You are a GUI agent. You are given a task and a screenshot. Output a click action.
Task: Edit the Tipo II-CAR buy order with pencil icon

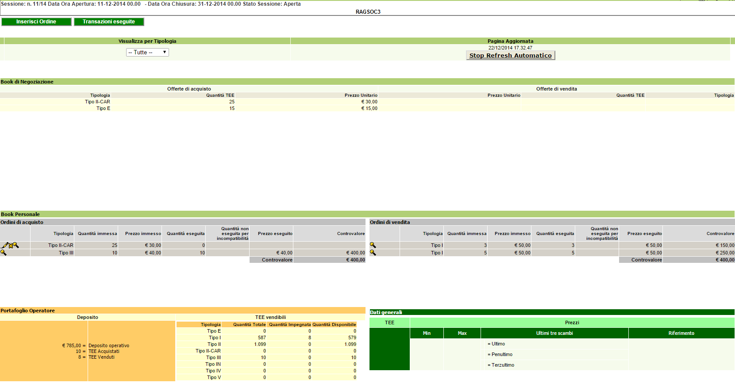5,245
